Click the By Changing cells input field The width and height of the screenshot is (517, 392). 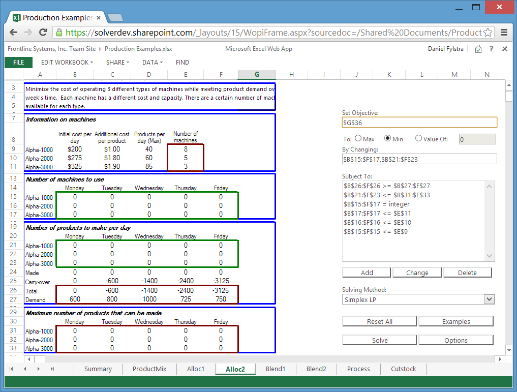(419, 159)
